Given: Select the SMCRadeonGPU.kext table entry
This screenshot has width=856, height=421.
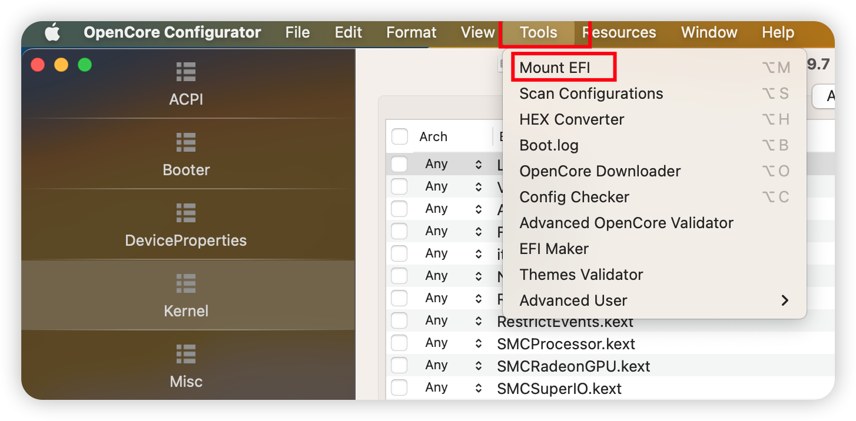Looking at the screenshot, I should pos(573,366).
